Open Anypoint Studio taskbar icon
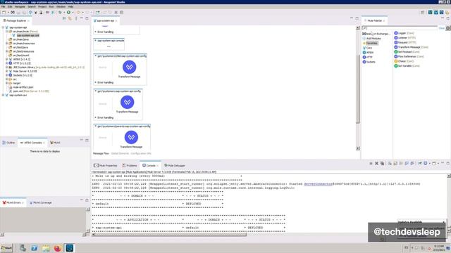The width and height of the screenshot is (451, 253). coord(69,248)
